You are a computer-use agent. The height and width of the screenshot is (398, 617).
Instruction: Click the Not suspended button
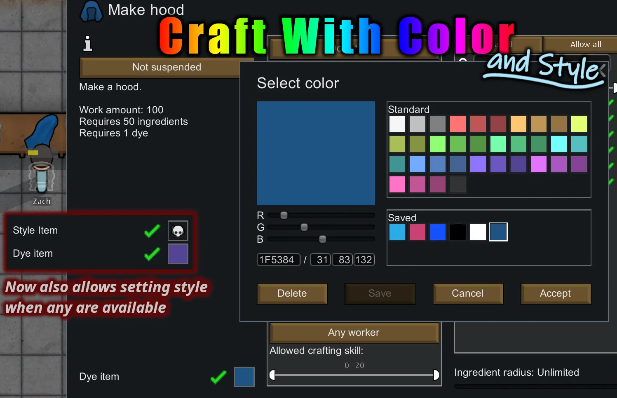point(167,68)
